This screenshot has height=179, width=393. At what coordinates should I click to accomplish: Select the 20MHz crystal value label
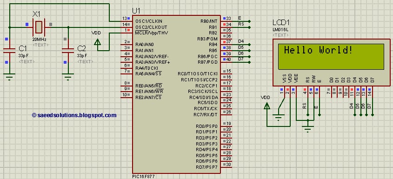pos(40,40)
